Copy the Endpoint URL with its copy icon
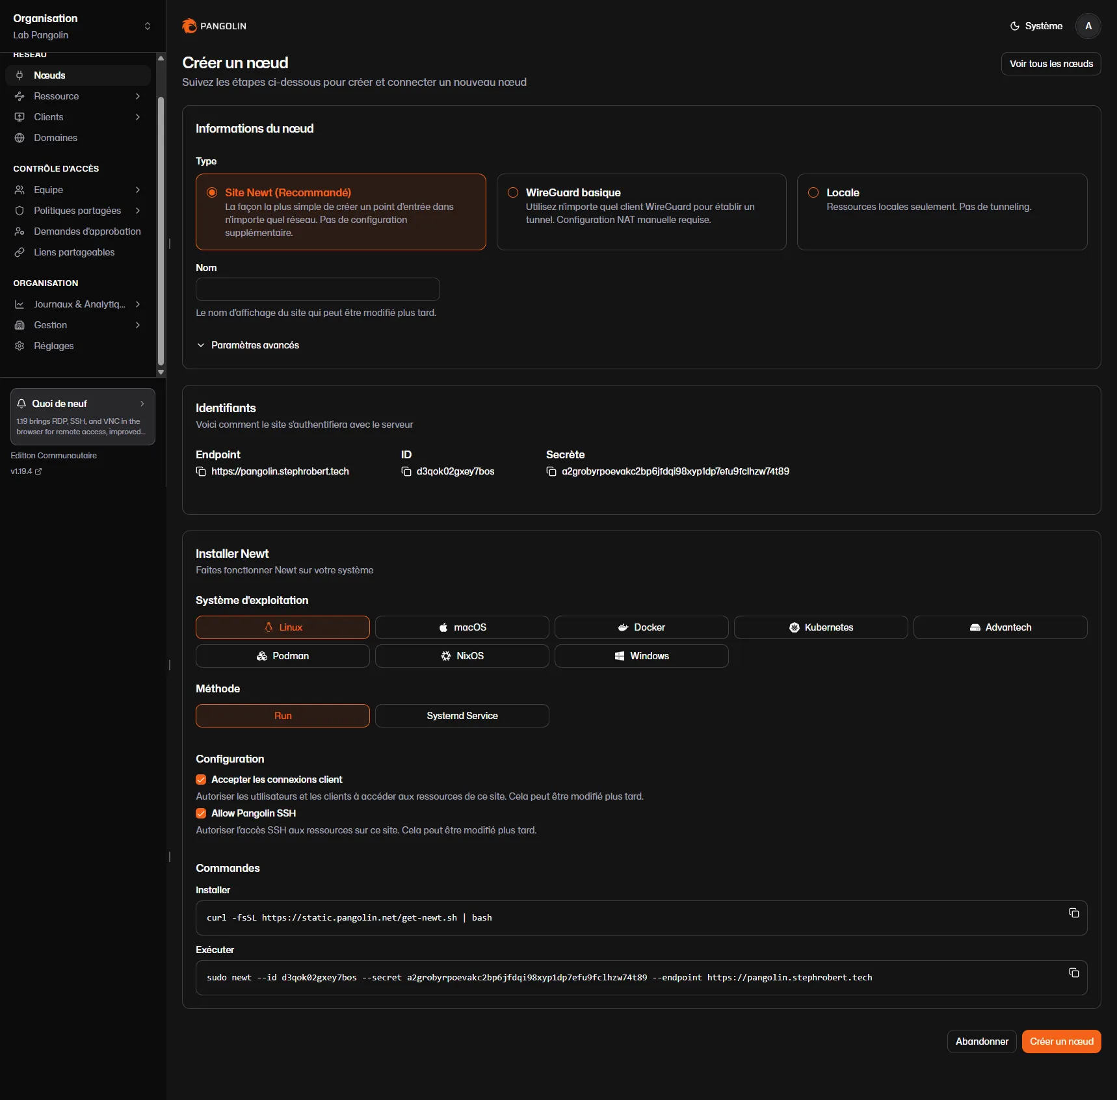This screenshot has height=1100, width=1117. point(201,471)
